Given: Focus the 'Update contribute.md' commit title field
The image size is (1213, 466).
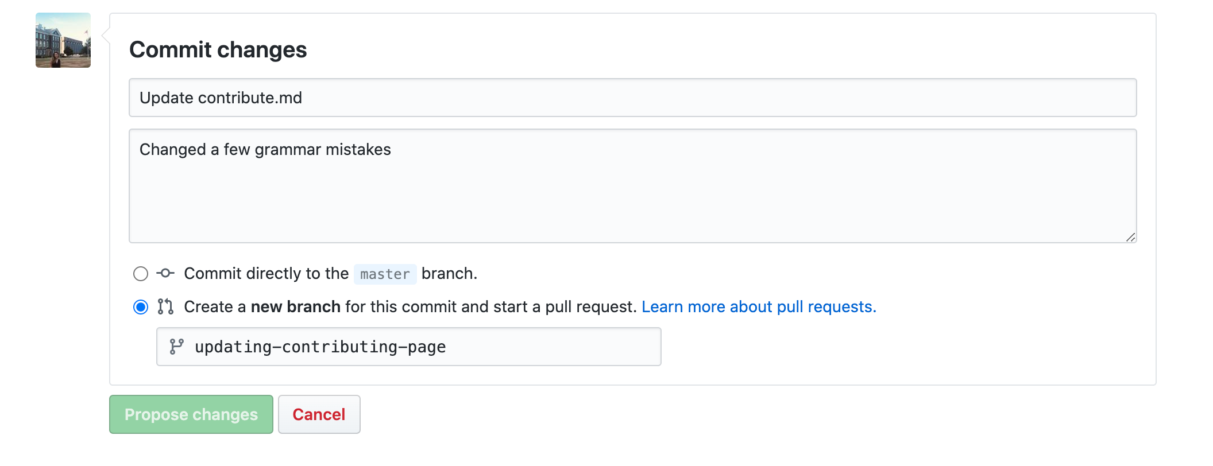Looking at the screenshot, I should click(633, 98).
